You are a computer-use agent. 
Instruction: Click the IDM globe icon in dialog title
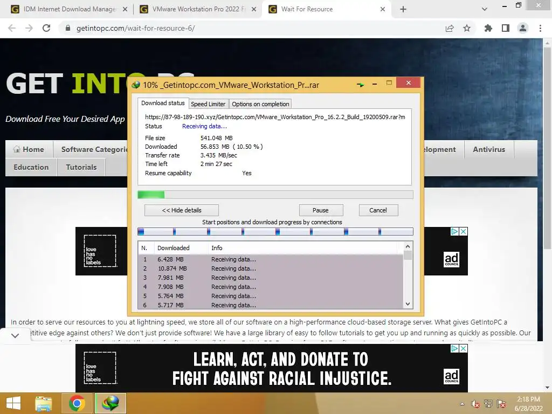(x=136, y=85)
